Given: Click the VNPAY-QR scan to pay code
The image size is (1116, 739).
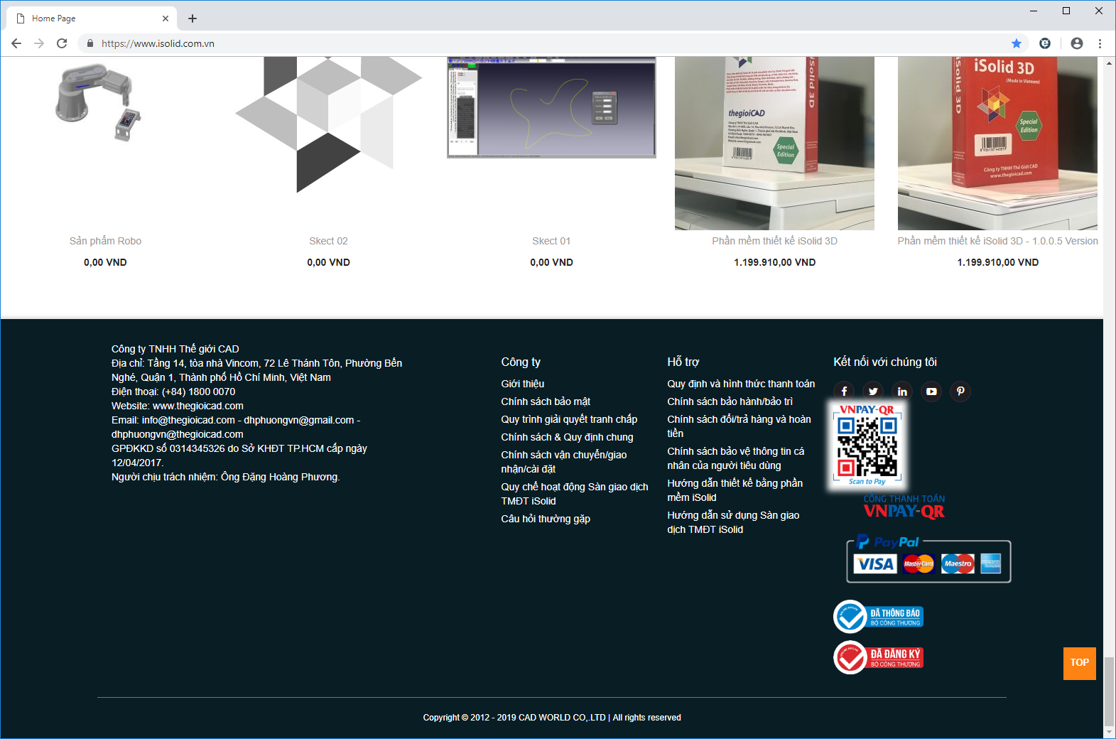Looking at the screenshot, I should (x=867, y=446).
